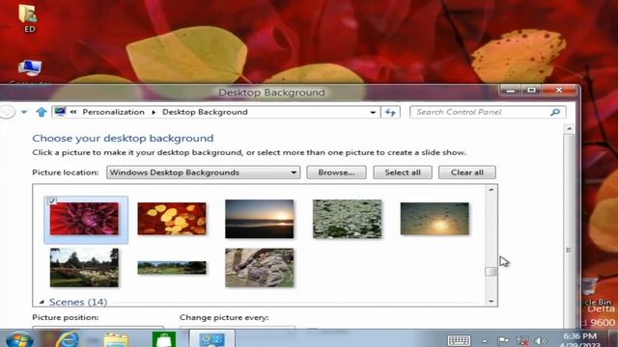Open the Computer desktop icon
This screenshot has height=347, width=618.
coord(30,70)
